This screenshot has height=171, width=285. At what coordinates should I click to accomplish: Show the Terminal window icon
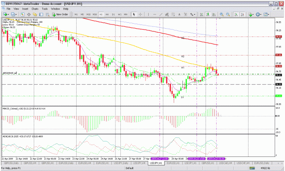click(41, 14)
